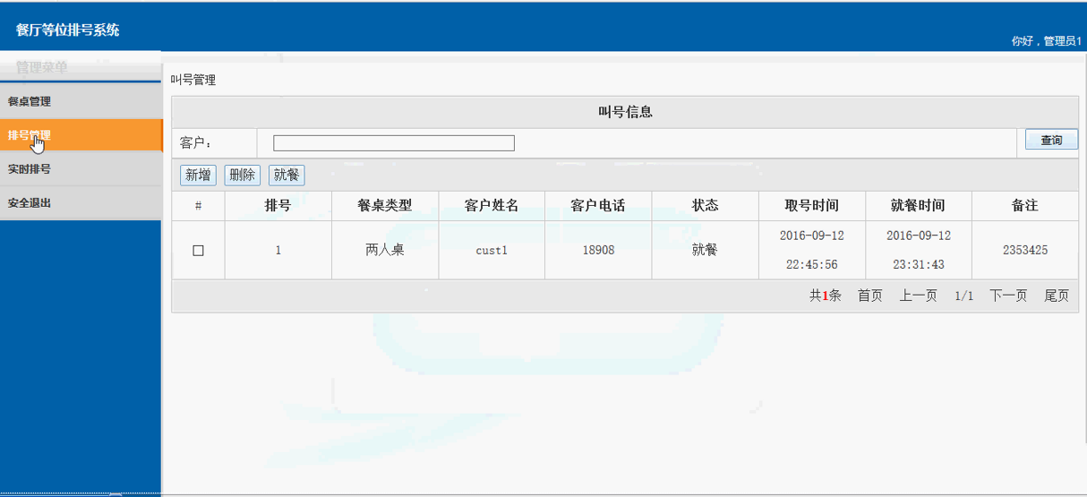Screen dimensions: 1087x497
Task: Click the remark value 2353425
Action: pos(1025,251)
